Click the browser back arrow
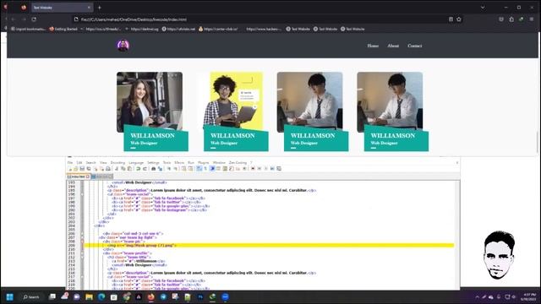The width and height of the screenshot is (541, 304). tap(14, 19)
